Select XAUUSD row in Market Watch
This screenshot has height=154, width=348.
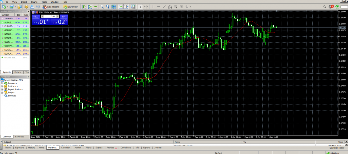[15, 19]
